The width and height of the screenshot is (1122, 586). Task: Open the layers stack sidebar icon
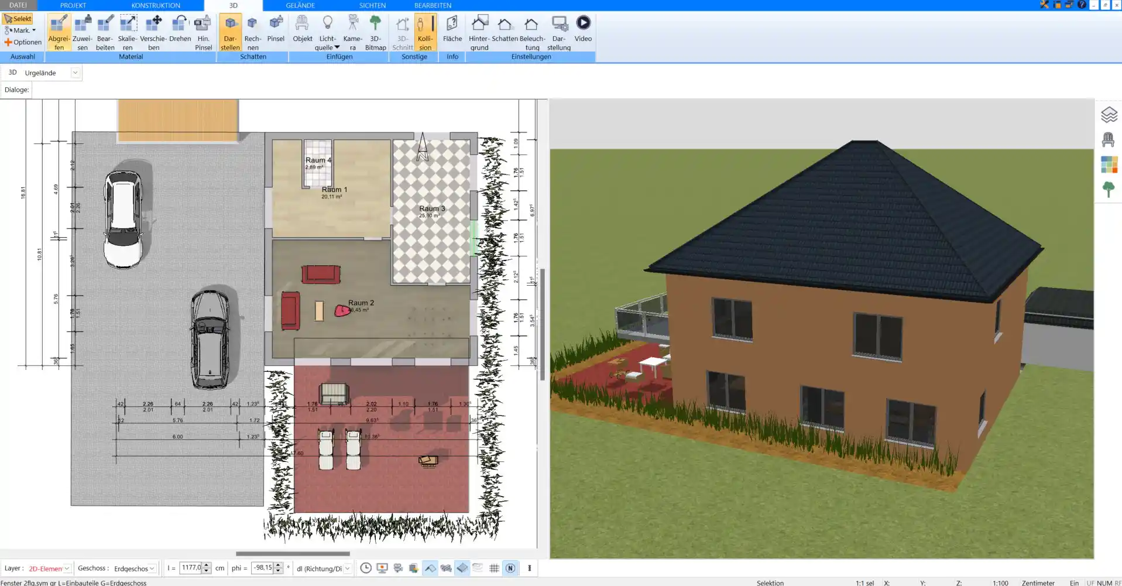pos(1109,115)
